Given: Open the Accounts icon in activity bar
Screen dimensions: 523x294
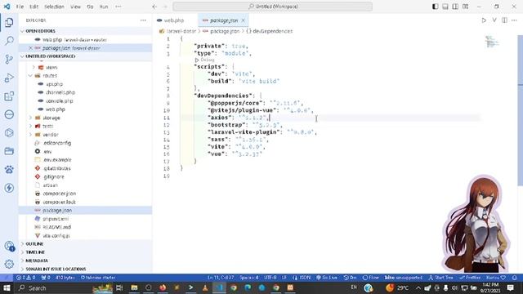Looking at the screenshot, I should 9,247.
